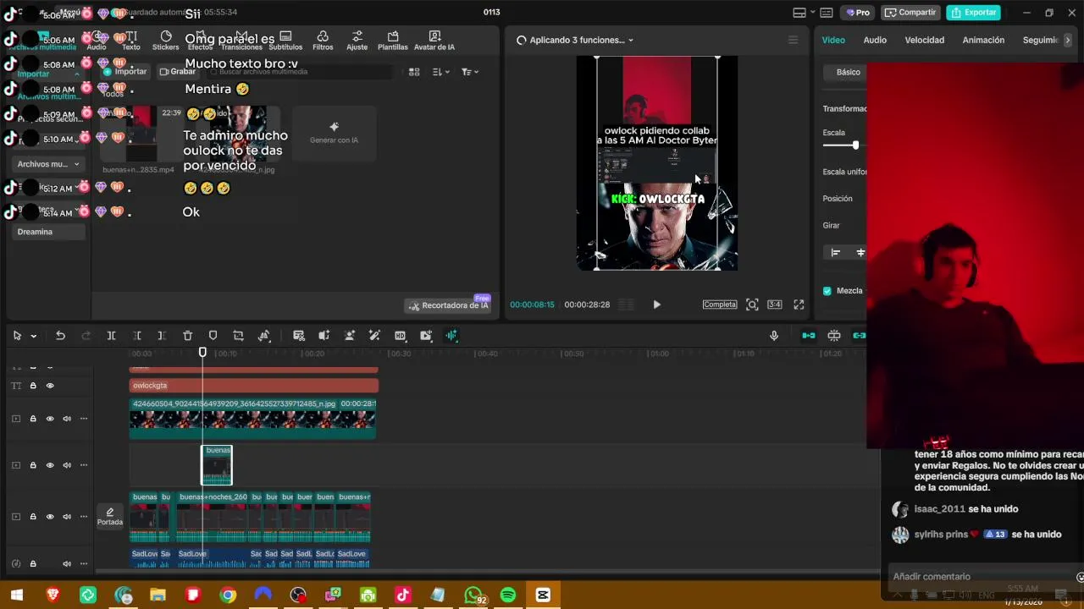The image size is (1084, 609).
Task: Open Stickers panel
Action: [x=166, y=40]
